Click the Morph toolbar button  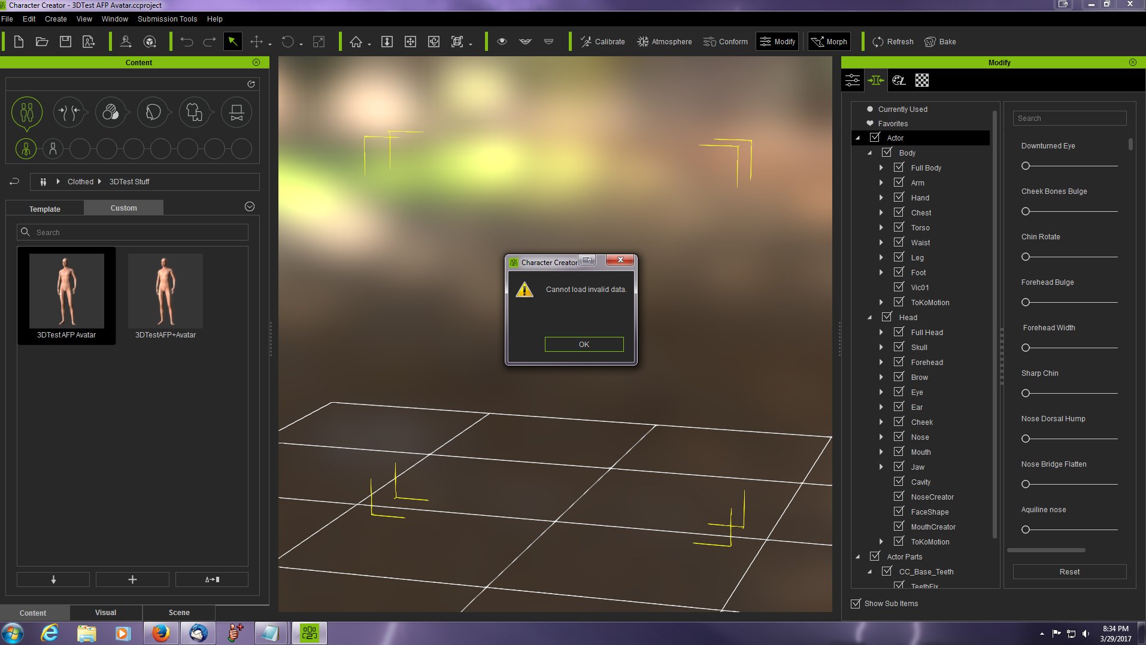point(829,41)
